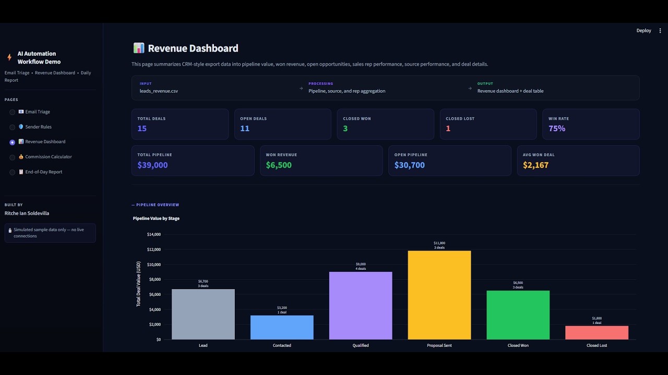The height and width of the screenshot is (375, 668).
Task: Click the yellow Proposal Sent bar
Action: (x=439, y=295)
